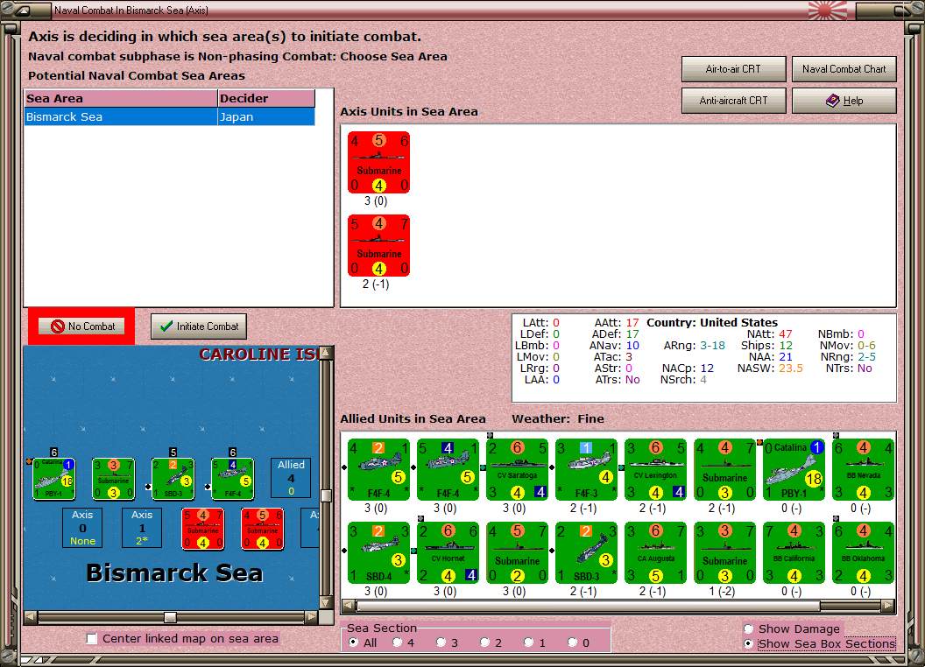Click the Initiate Combat button
The height and width of the screenshot is (667, 925).
198,326
